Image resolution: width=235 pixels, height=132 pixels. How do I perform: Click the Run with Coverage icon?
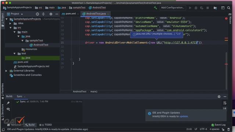[x=202, y=8]
